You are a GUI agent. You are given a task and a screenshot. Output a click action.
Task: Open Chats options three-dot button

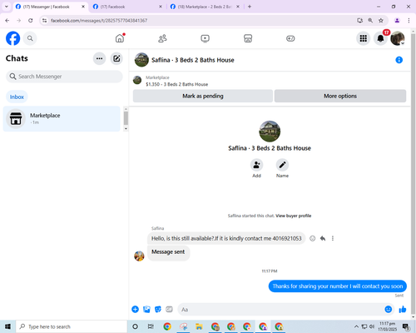click(x=99, y=58)
